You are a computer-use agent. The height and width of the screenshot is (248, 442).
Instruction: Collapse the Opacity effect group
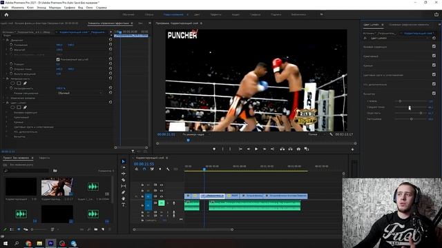click(x=4, y=79)
